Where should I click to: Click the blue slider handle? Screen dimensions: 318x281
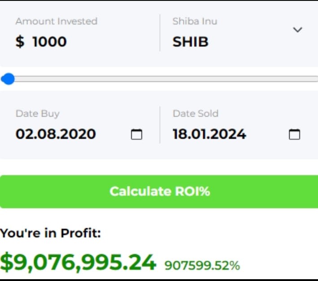(8, 79)
